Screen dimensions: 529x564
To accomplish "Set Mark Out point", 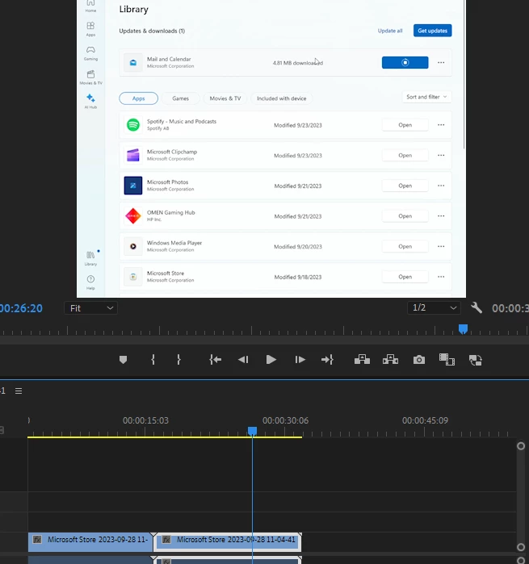I will coord(178,360).
